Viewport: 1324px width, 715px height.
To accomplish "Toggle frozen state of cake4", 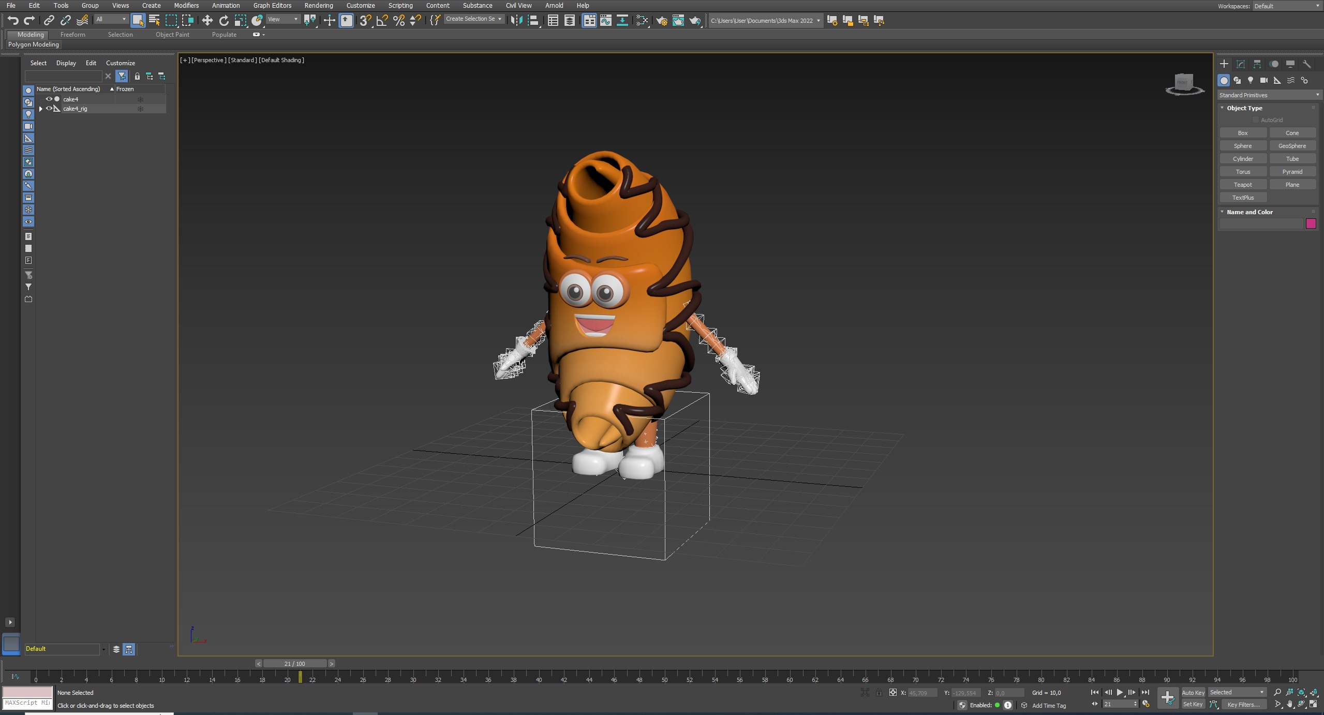I will [x=140, y=99].
